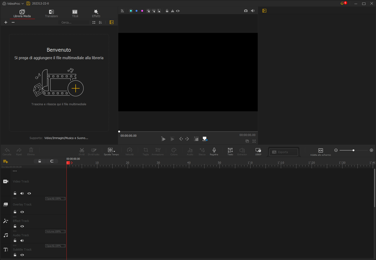Image resolution: width=376 pixels, height=260 pixels.
Task: Hide the Video Track with eye icon
Action: pos(29,193)
